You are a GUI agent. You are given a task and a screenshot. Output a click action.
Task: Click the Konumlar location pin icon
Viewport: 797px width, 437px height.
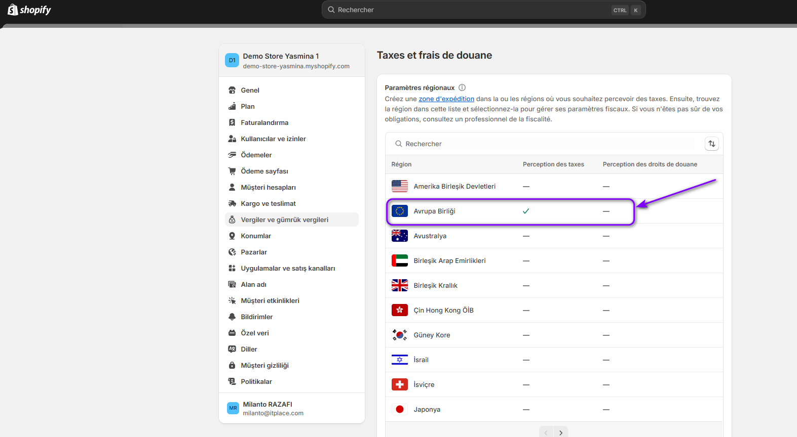[232, 236]
